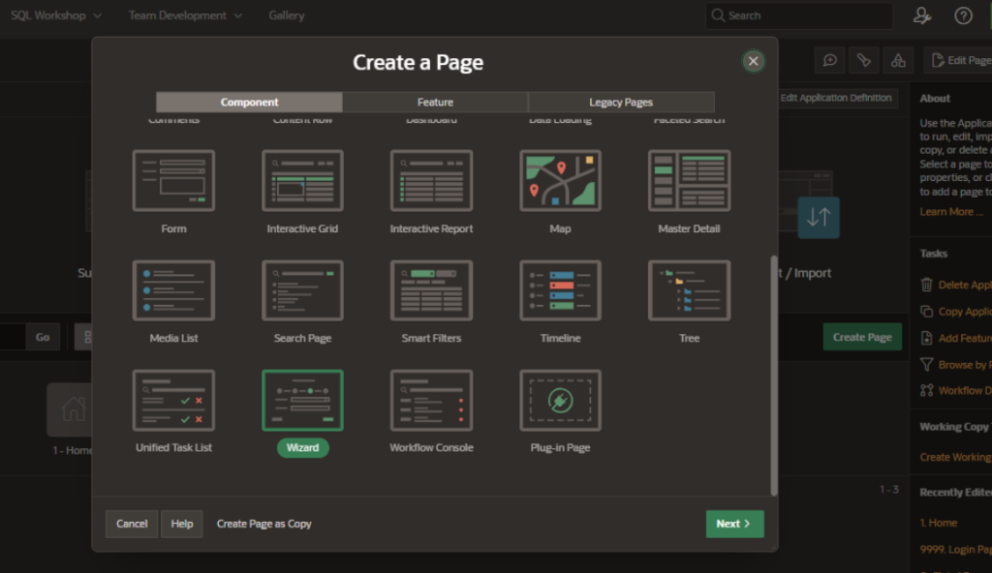
Task: Click the Interactive Report label
Action: tap(431, 228)
